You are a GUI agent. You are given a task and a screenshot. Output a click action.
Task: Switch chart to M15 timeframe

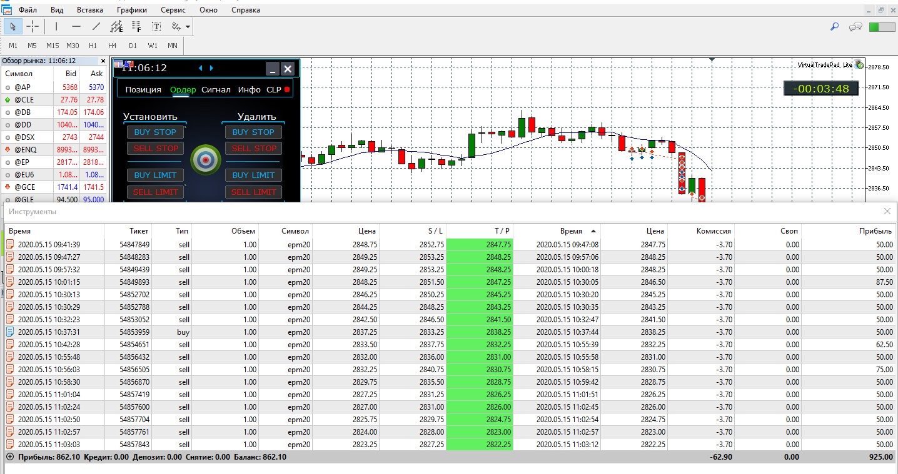(52, 46)
